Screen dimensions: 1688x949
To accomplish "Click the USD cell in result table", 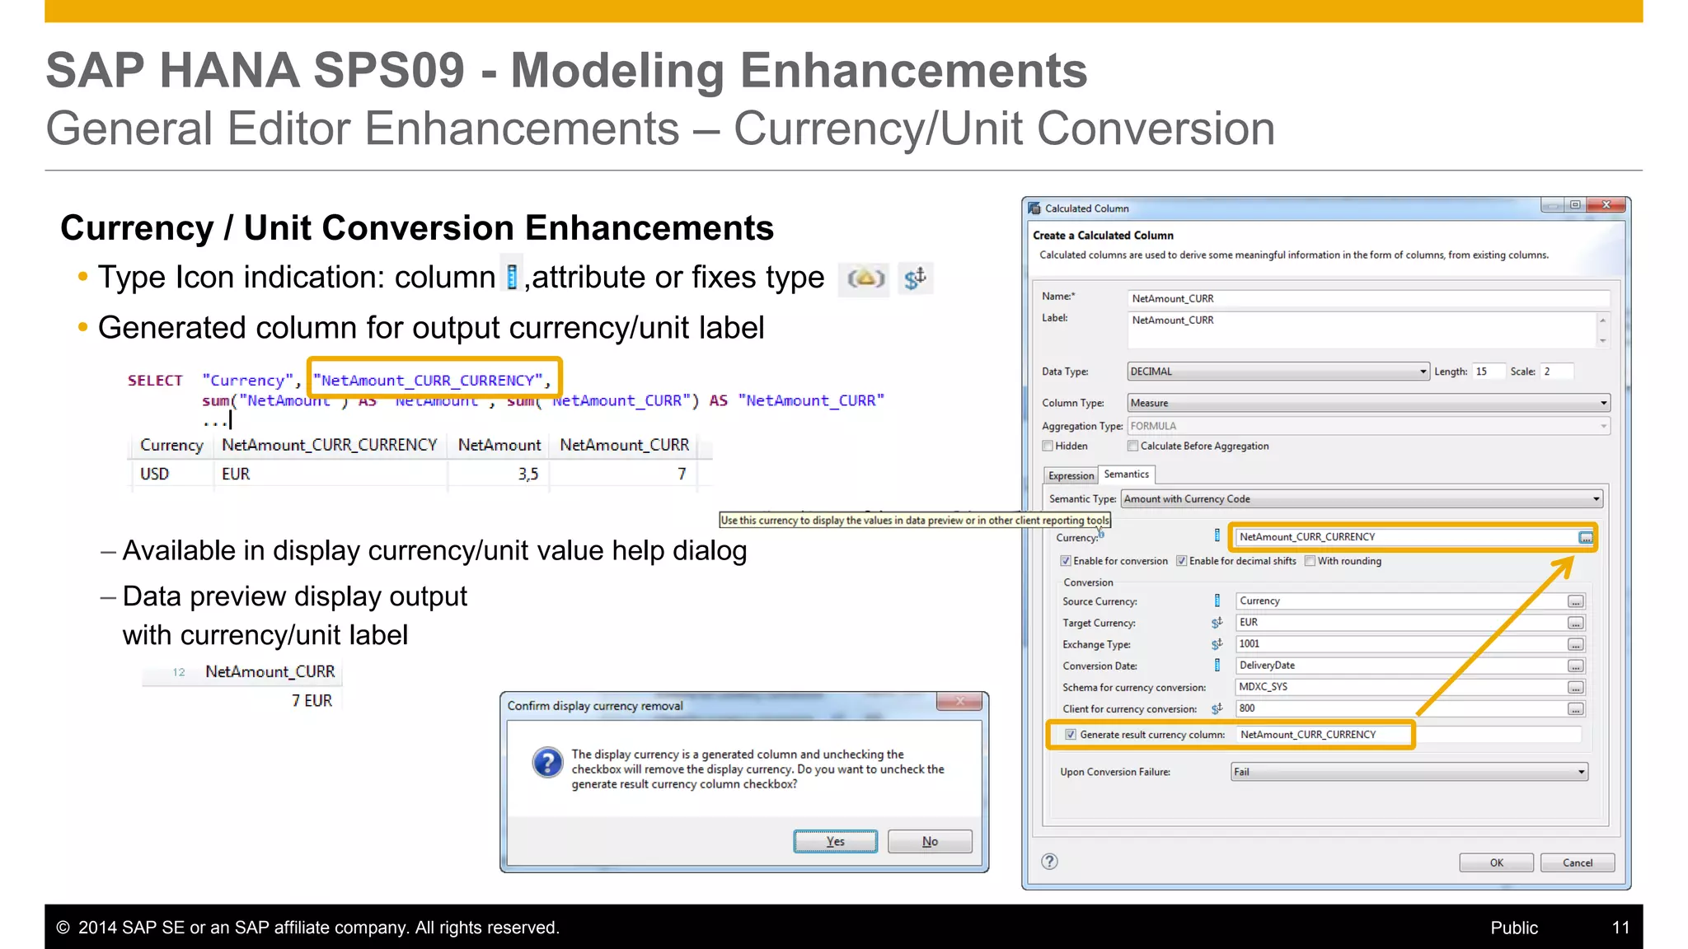I will 154,474.
